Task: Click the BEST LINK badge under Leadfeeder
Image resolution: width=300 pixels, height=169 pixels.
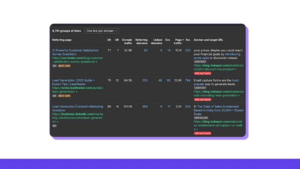Action: 64,96
